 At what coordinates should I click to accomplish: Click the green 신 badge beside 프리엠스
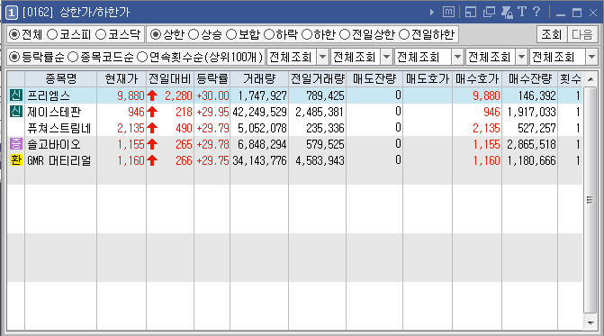point(16,95)
